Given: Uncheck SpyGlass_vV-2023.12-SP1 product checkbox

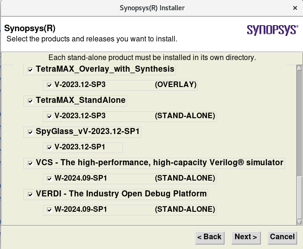Looking at the screenshot, I should pos(30,132).
